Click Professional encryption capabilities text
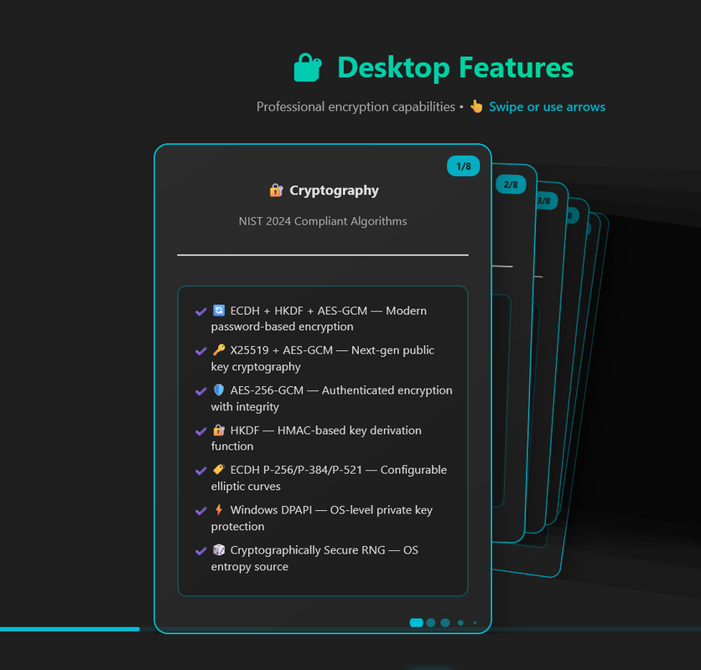 356,106
